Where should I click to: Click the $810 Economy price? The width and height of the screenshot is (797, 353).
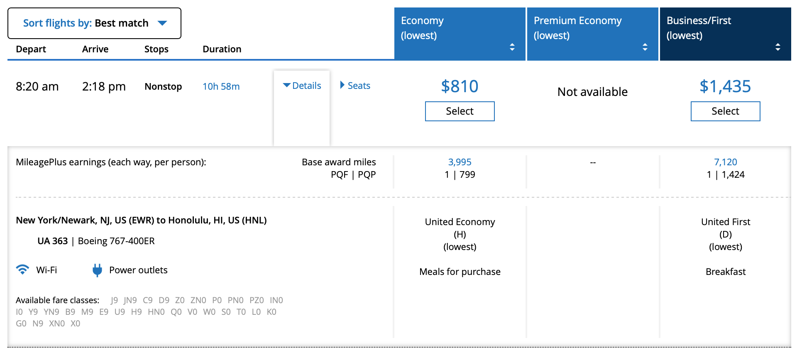click(x=460, y=86)
